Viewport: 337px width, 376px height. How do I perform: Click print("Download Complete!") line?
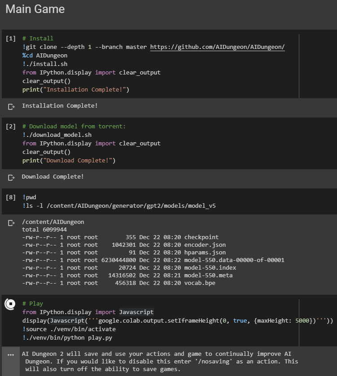69,161
